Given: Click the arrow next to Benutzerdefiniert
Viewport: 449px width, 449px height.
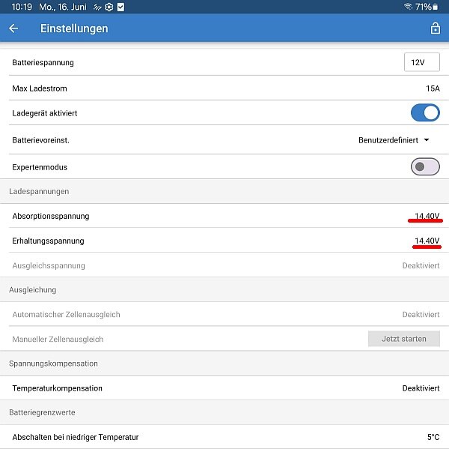Looking at the screenshot, I should click(427, 140).
